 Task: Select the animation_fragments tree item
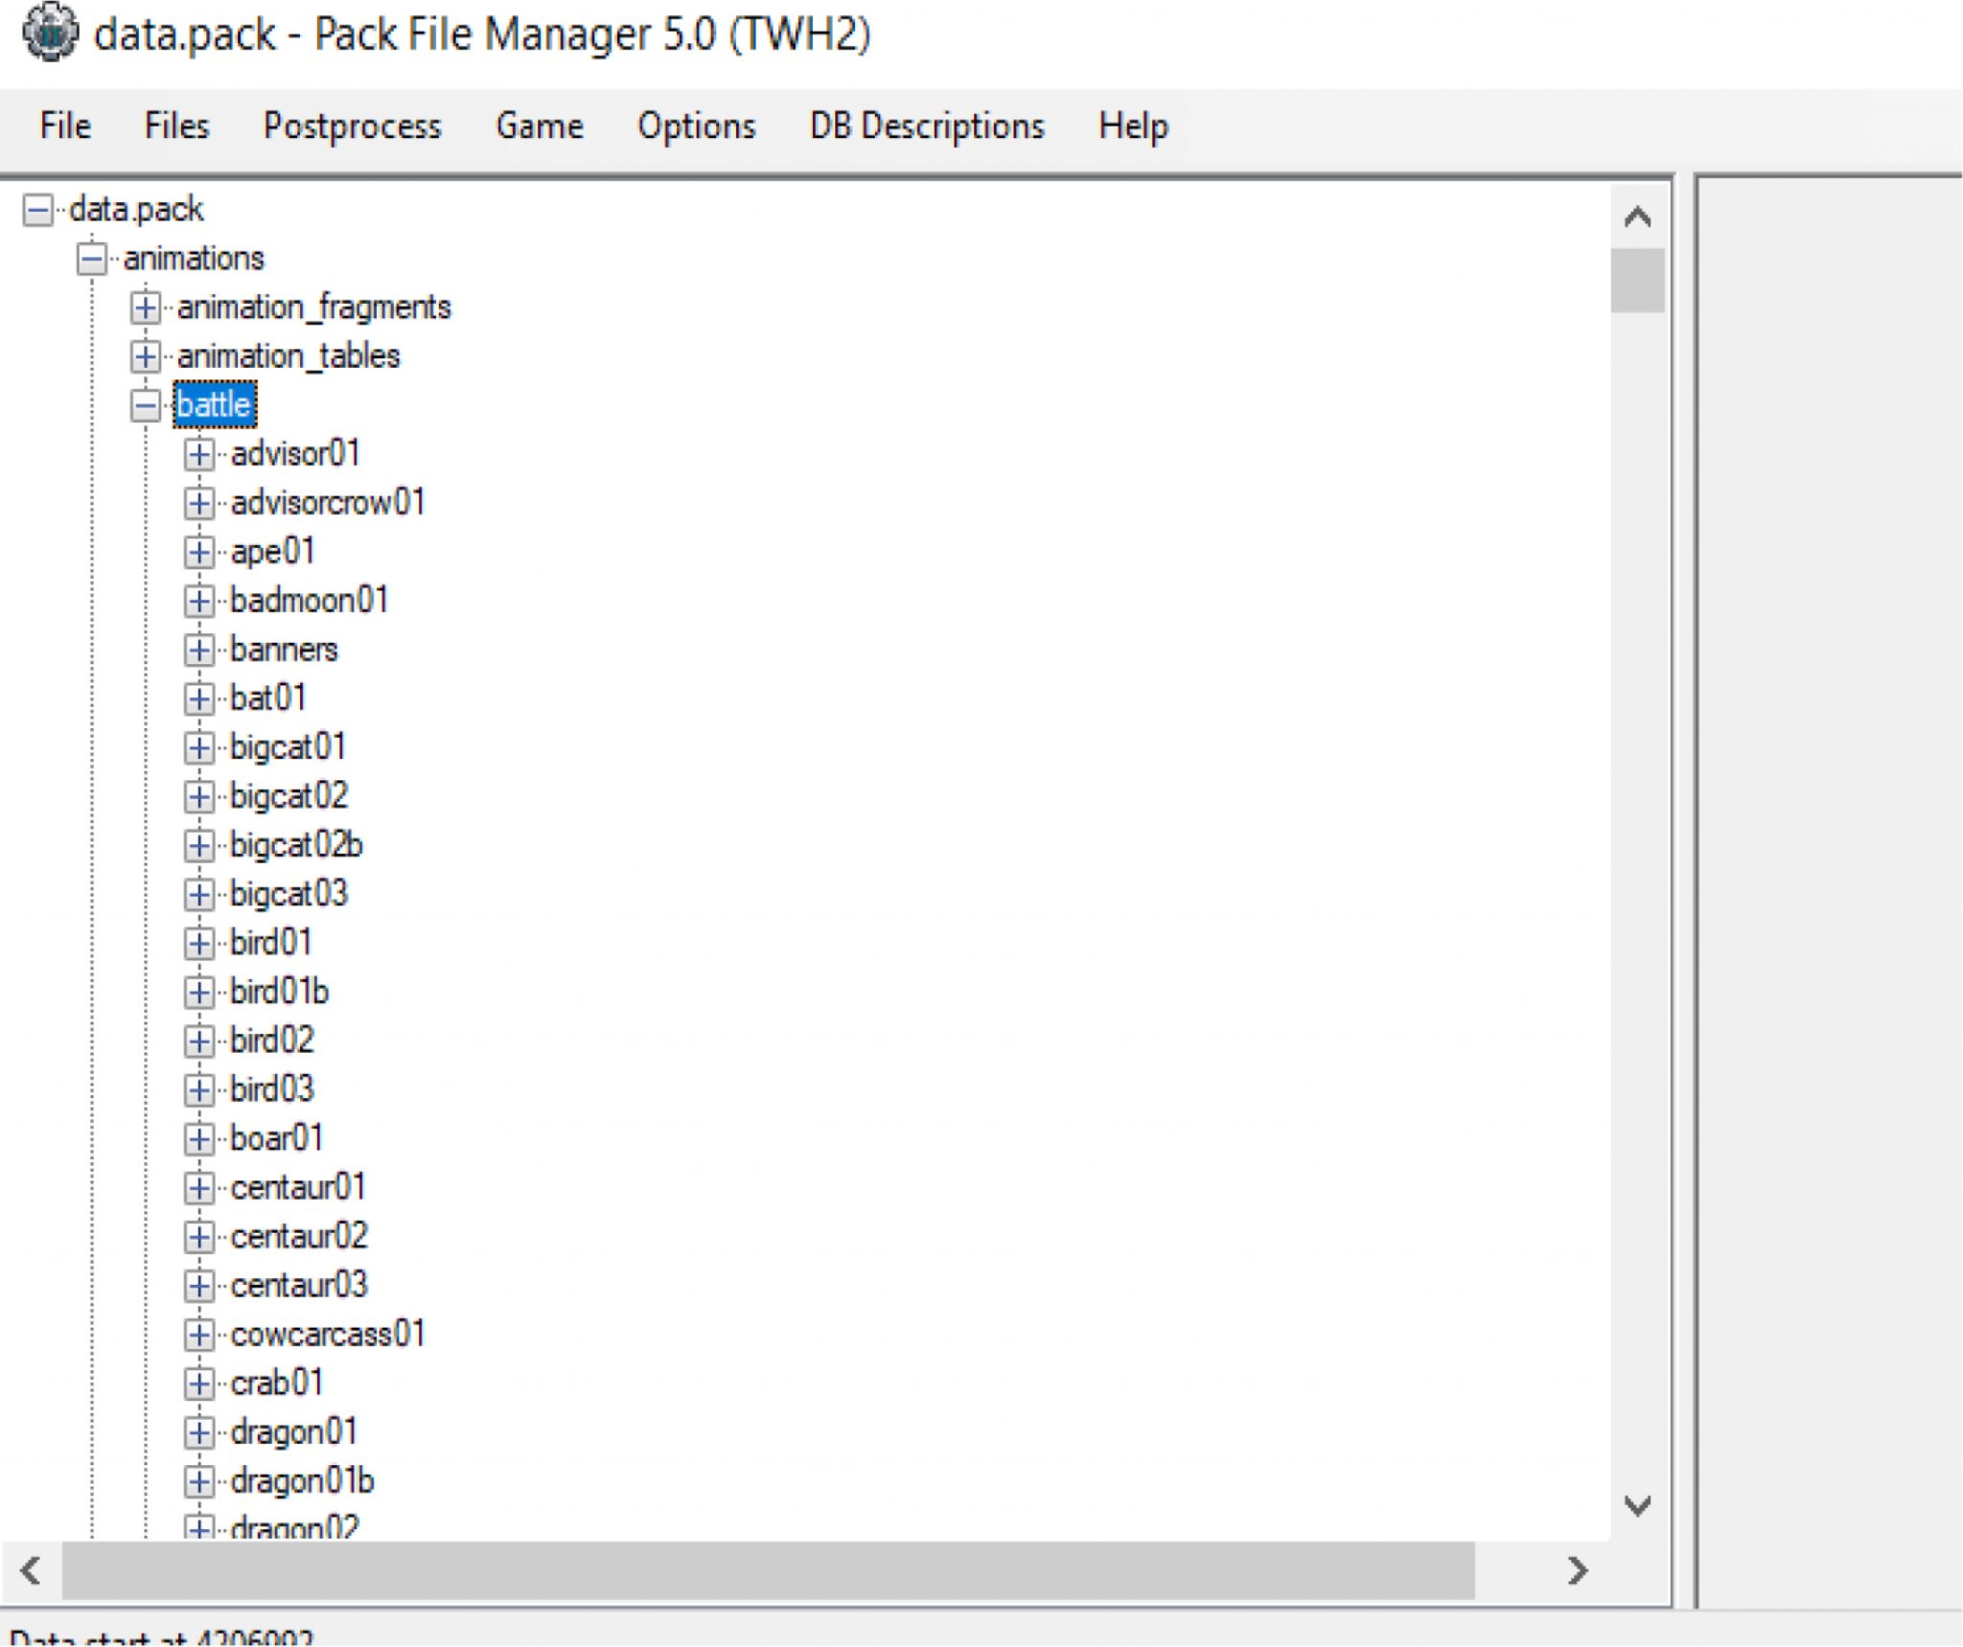pyautogui.click(x=313, y=308)
